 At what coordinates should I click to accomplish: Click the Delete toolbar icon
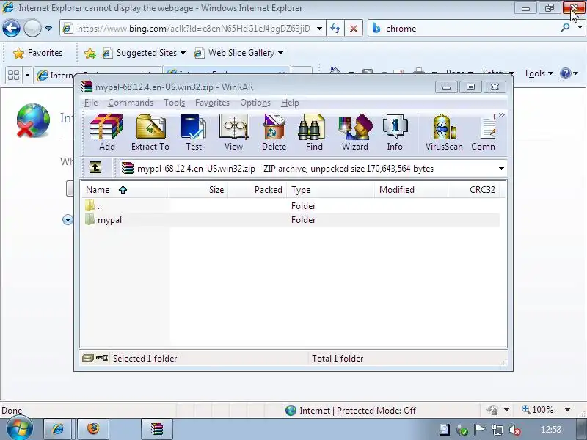[x=274, y=133]
